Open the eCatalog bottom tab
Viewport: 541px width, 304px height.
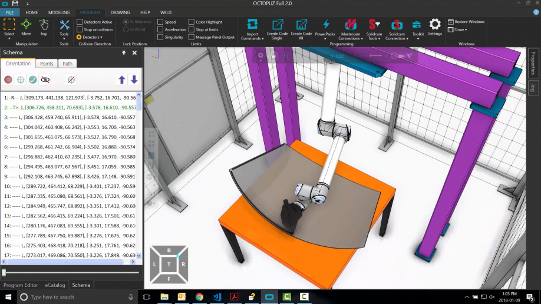tap(55, 285)
